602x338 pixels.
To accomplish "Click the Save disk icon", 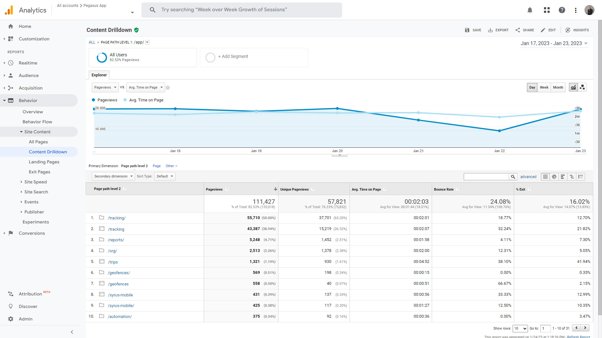I will 467,30.
